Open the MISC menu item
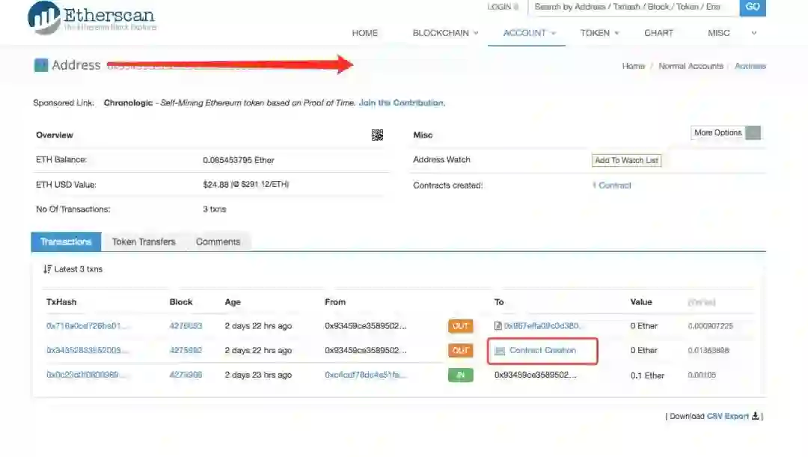The width and height of the screenshot is (808, 457). click(x=718, y=33)
